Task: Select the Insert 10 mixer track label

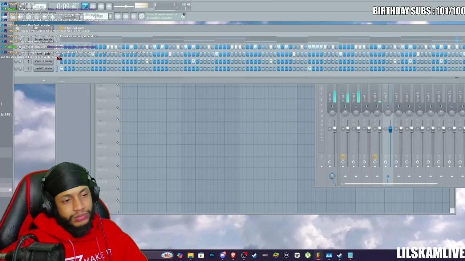Action: pyautogui.click(x=439, y=96)
